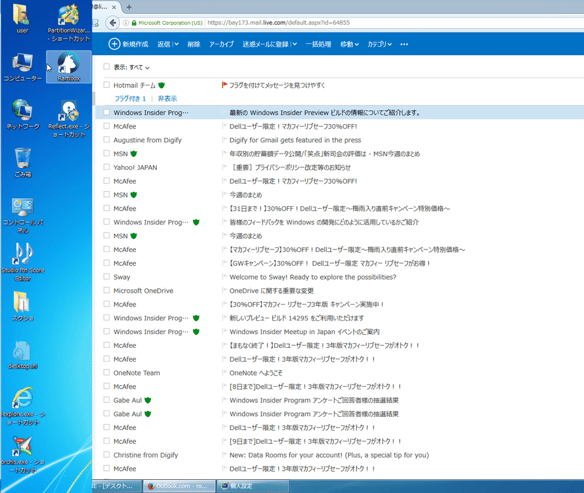
Task: Check the Hotmail チーム message checkbox
Action: (106, 85)
